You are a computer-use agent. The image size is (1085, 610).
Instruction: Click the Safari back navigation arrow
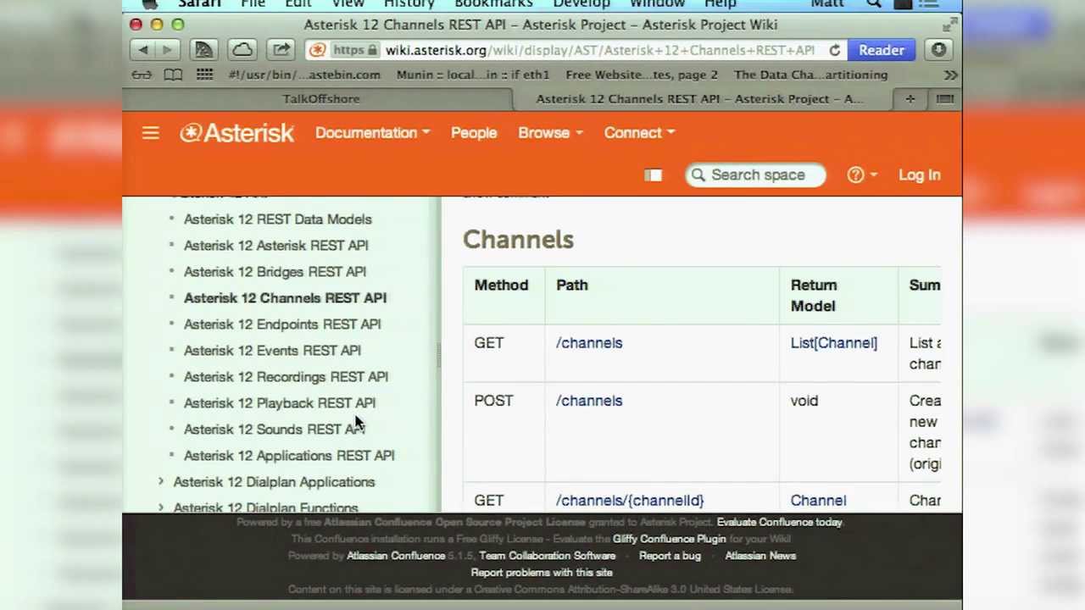(x=143, y=50)
